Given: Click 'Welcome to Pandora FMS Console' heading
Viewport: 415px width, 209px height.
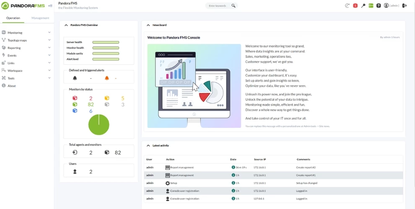Looking at the screenshot, I should [x=174, y=38].
